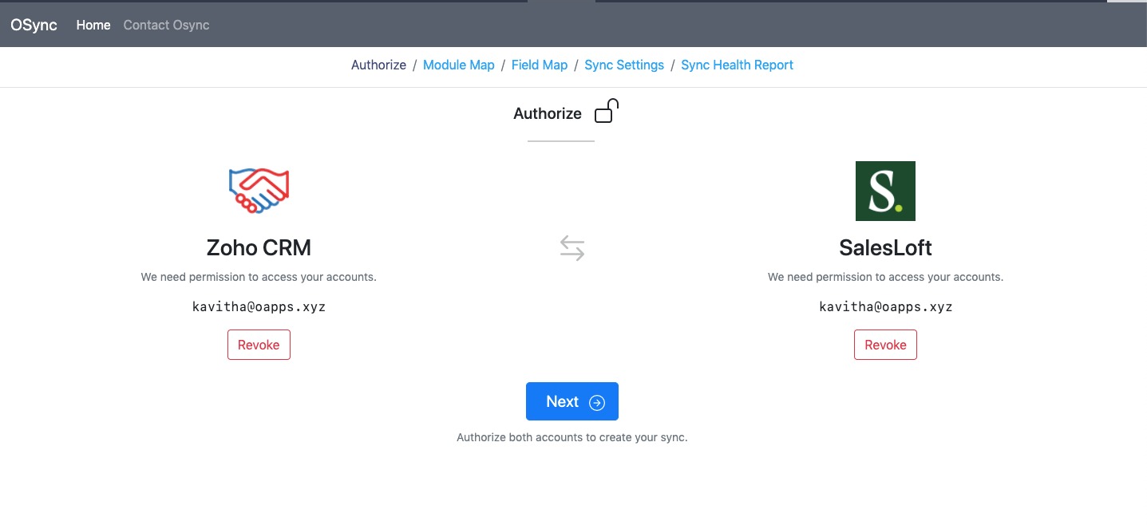This screenshot has width=1147, height=525.
Task: Click the Zoho CRM heading
Action: (259, 248)
